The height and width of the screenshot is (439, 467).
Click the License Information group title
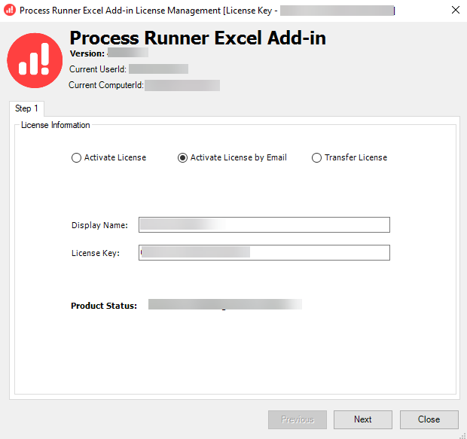pyautogui.click(x=56, y=126)
